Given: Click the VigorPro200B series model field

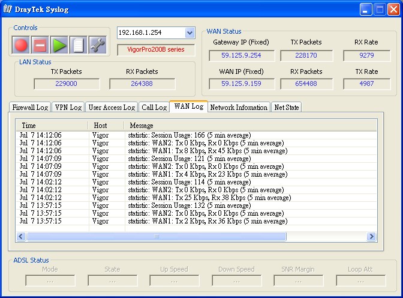Looking at the screenshot, I should click(156, 49).
